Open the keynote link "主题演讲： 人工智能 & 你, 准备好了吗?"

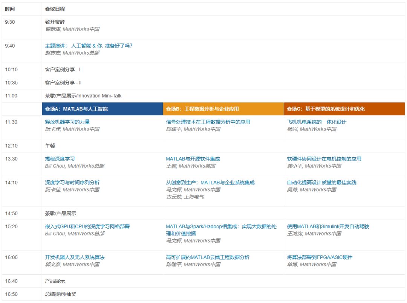tap(89, 46)
